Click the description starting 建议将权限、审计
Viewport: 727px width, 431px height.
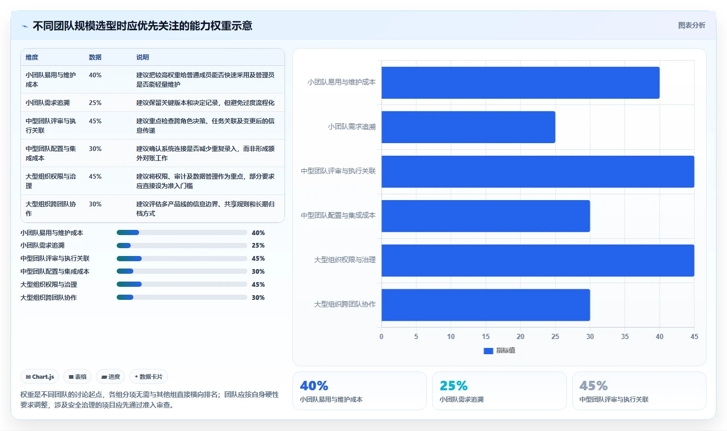click(206, 181)
